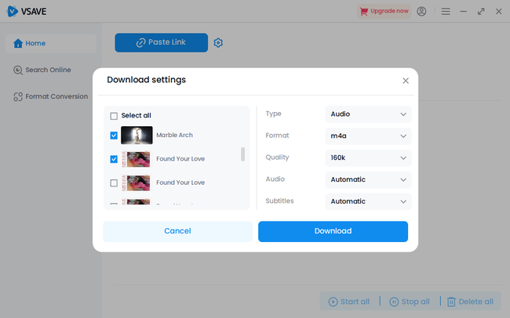The image size is (510, 318).
Task: Click the Subtitles label text
Action: pyautogui.click(x=279, y=201)
